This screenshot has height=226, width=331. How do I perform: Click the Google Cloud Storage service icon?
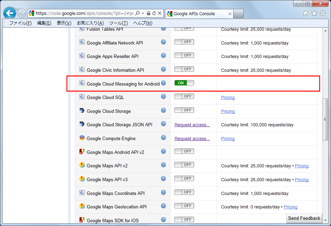(82, 111)
